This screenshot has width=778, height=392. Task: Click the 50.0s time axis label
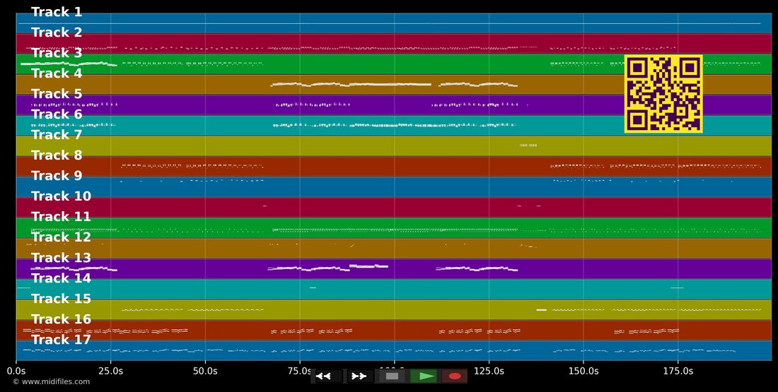pos(205,372)
